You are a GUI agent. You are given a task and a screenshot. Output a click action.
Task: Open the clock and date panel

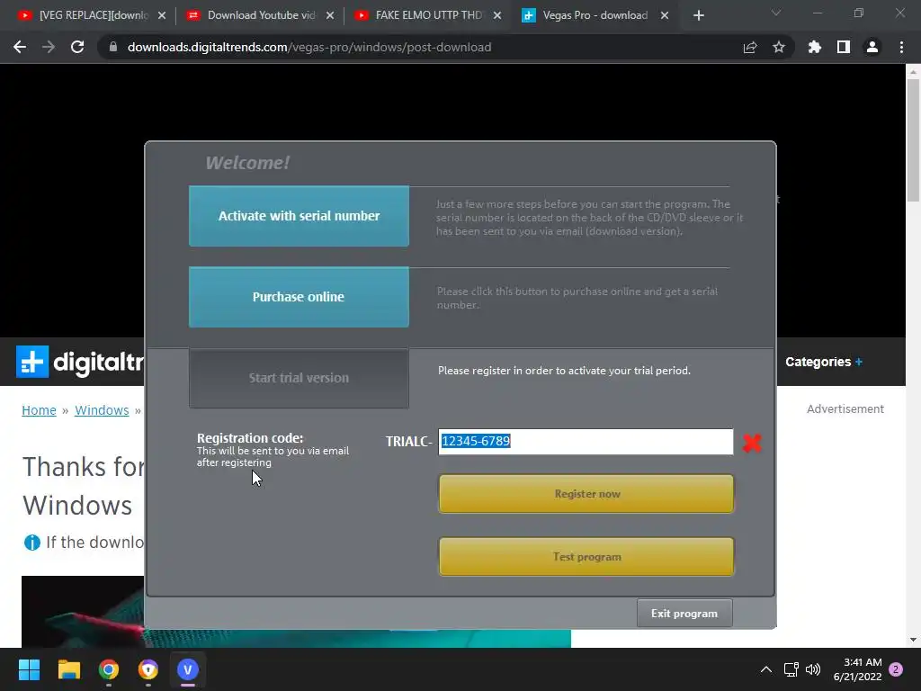[857, 669]
